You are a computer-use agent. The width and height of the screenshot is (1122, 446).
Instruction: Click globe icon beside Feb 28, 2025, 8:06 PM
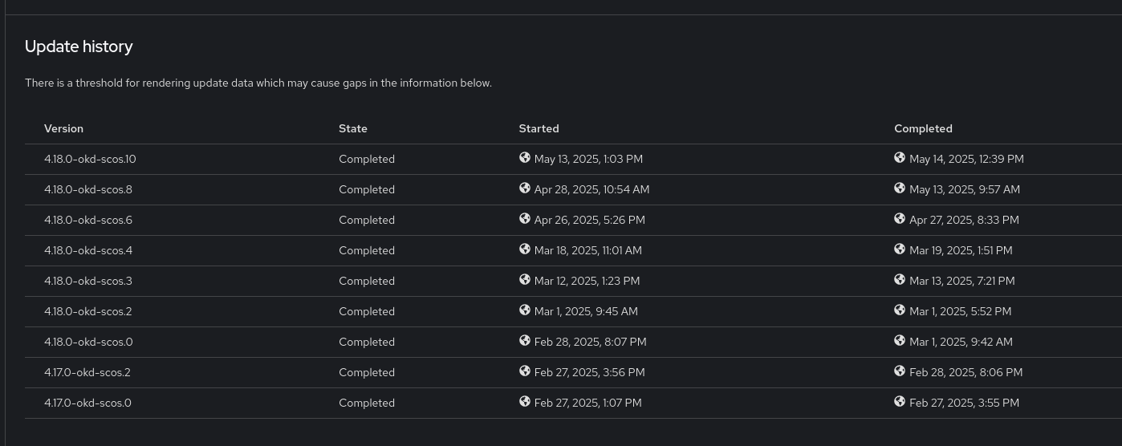[900, 371]
